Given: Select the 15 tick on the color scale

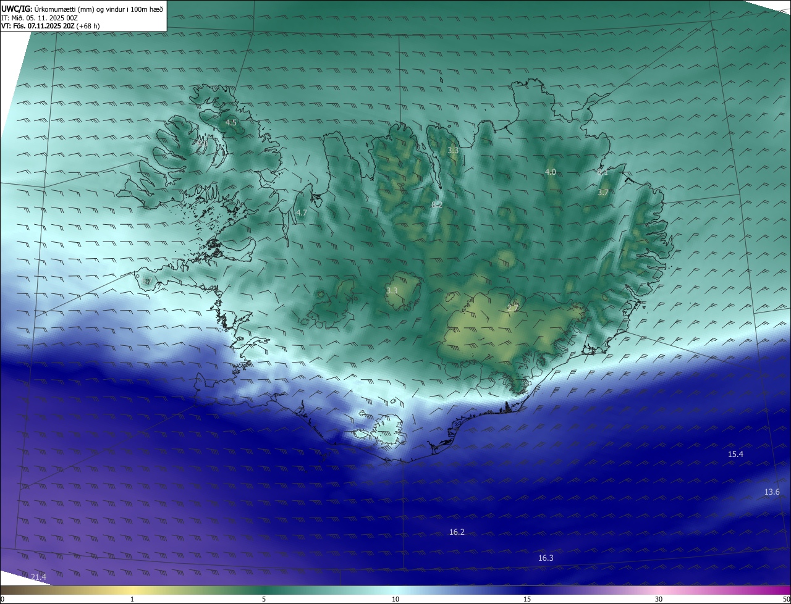Looking at the screenshot, I should click(527, 599).
